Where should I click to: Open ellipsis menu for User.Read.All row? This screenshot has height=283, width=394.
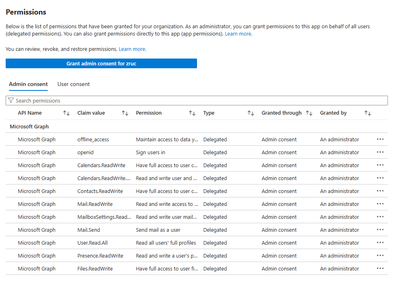380,243
